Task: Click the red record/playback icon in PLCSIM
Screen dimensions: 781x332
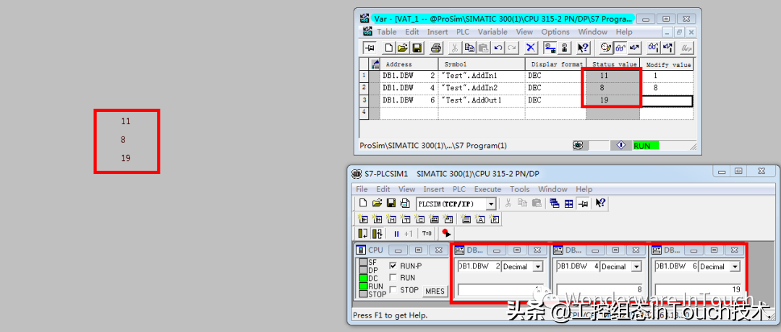Action: pos(446,233)
